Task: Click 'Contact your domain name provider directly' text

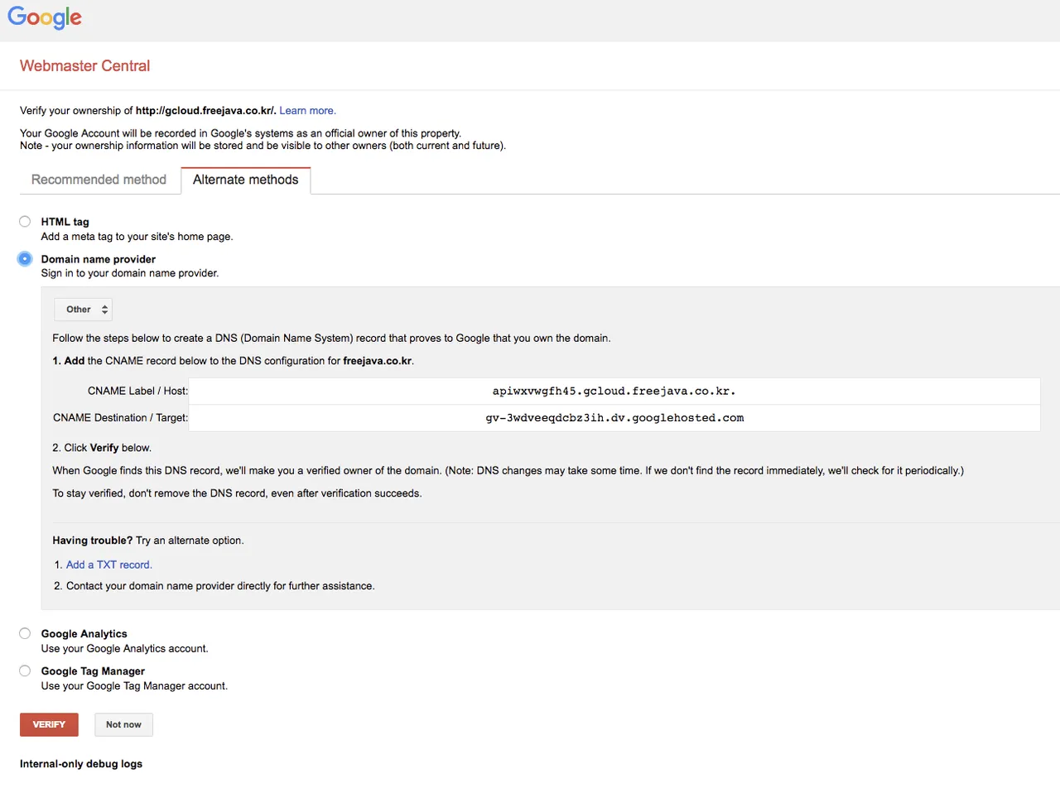Action: tap(220, 586)
